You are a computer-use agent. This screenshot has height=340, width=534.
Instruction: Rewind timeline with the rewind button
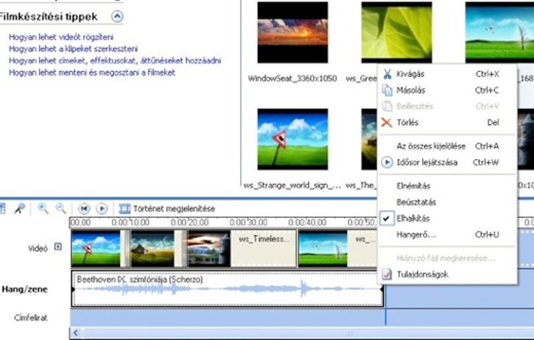click(x=84, y=209)
